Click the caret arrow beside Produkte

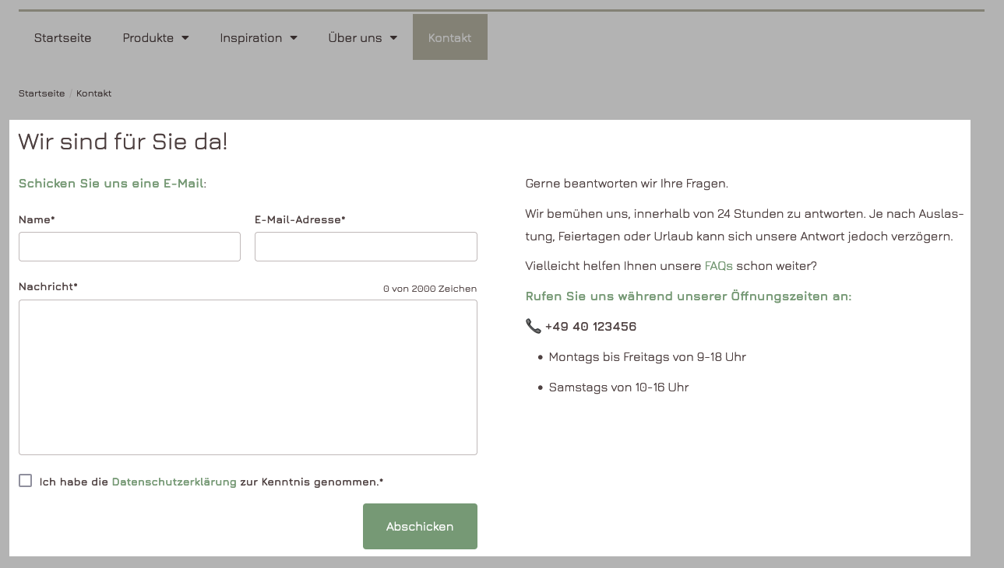pos(185,38)
